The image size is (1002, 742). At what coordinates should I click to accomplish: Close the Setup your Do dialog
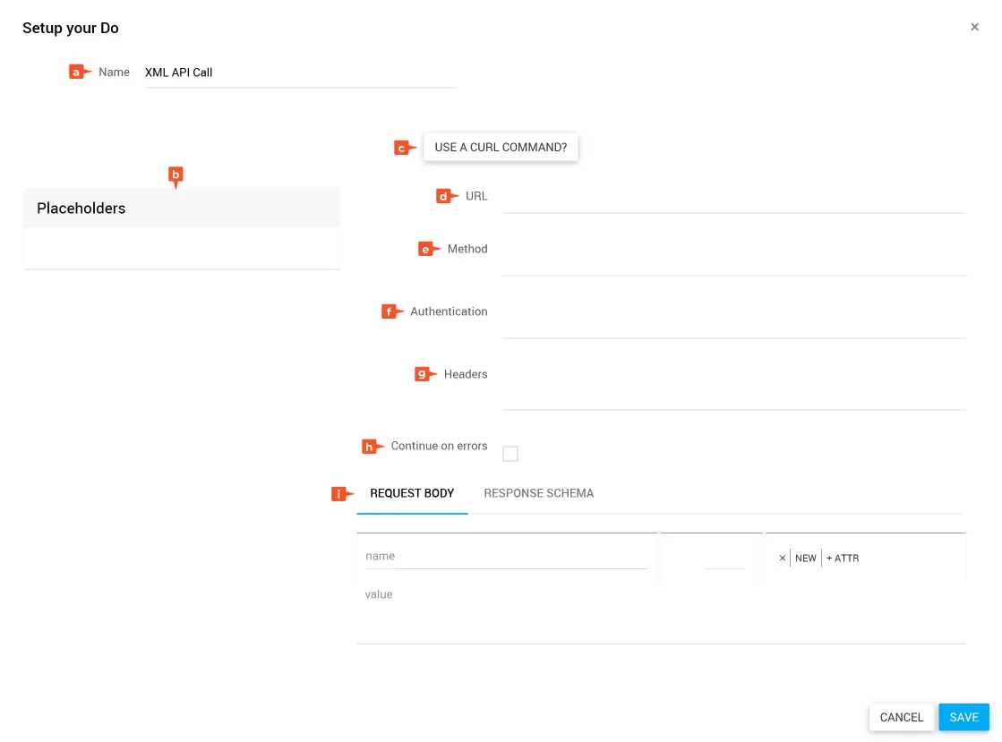point(974,27)
